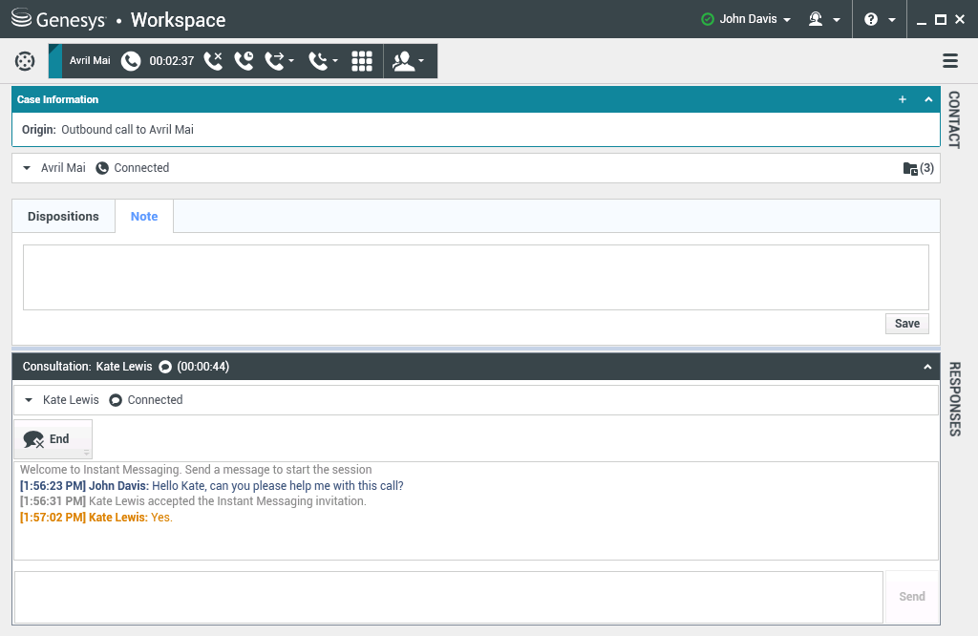Save the call note
This screenshot has height=636, width=978.
click(x=906, y=324)
